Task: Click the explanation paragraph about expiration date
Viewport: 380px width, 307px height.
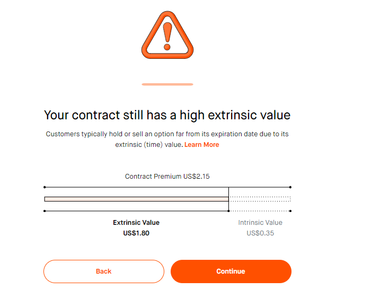Action: coord(167,139)
